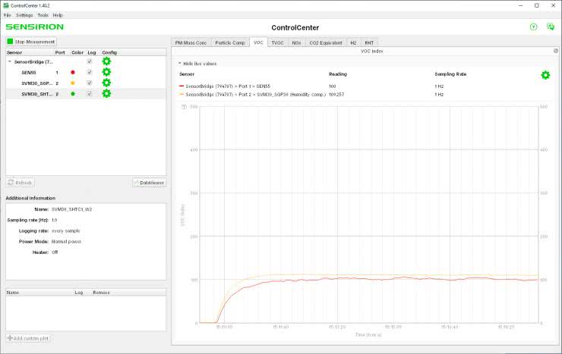Viewport: 562px width, 354px height.
Task: Toggle Log checkbox for SensorBridge row
Action: point(90,61)
